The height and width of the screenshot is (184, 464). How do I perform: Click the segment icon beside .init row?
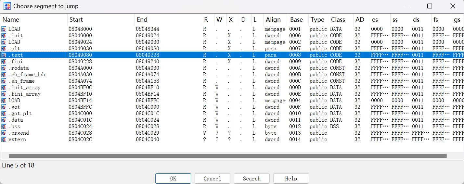(4, 36)
